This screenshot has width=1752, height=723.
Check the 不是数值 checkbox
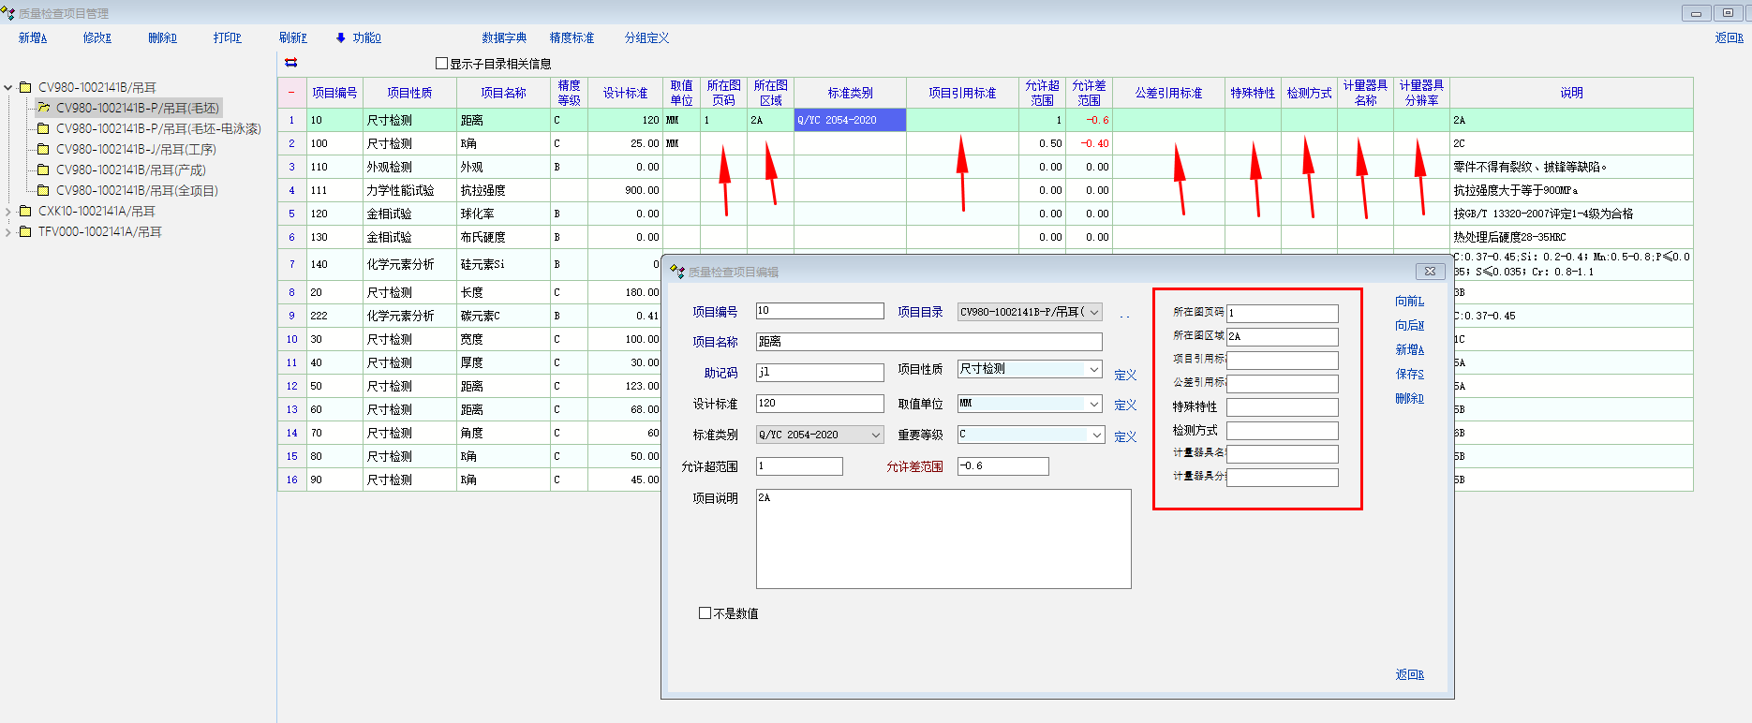click(x=705, y=613)
